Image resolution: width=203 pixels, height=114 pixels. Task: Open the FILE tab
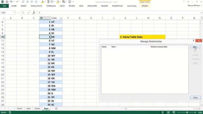point(4,6)
